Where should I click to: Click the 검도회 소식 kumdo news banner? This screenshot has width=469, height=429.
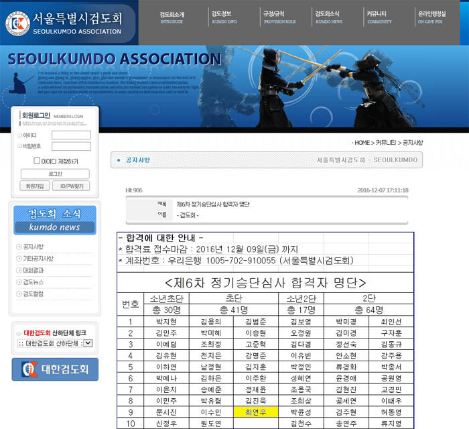pyautogui.click(x=55, y=220)
